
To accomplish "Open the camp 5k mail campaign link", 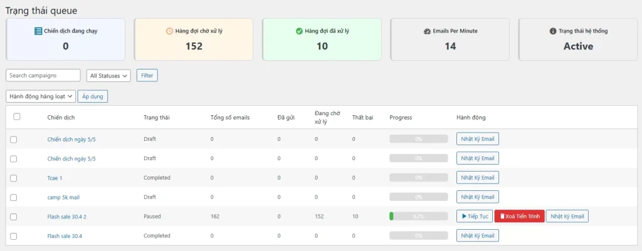I will pos(63,197).
